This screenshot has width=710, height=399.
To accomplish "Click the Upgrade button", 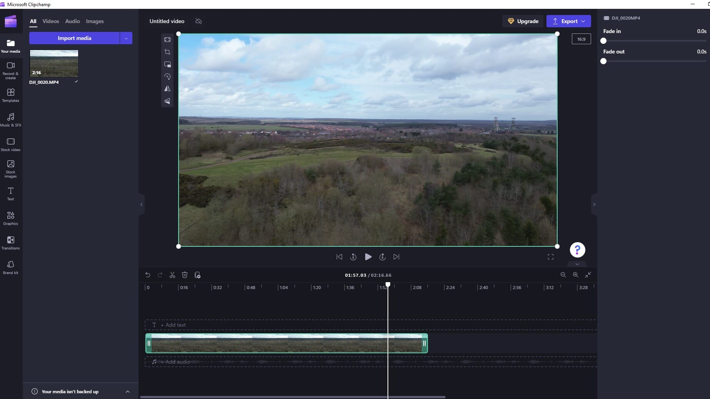I will tap(522, 21).
